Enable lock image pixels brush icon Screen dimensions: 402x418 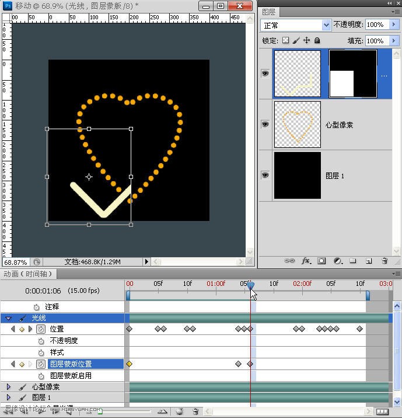coord(296,40)
